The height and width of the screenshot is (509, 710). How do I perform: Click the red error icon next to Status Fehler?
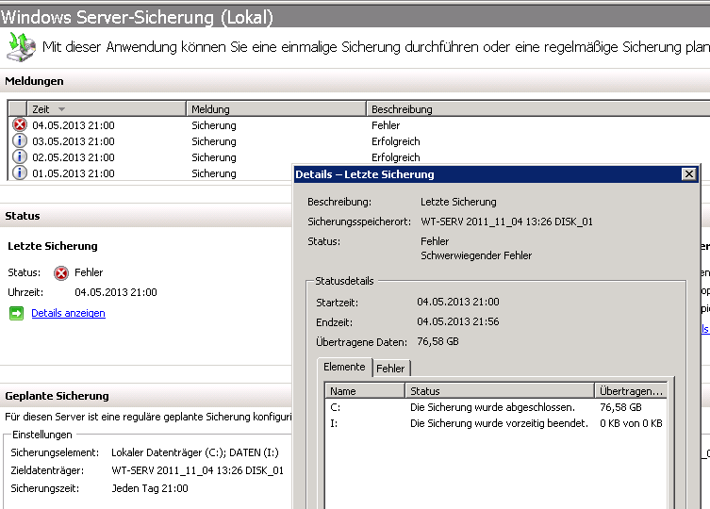(x=61, y=273)
